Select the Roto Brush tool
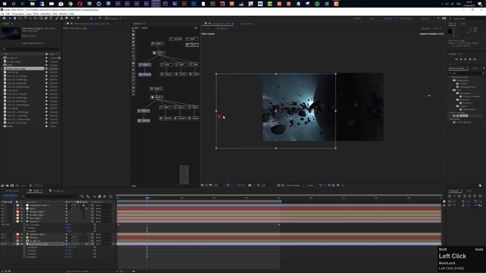Viewport: 486px width, 273px height. pyautogui.click(x=73, y=18)
